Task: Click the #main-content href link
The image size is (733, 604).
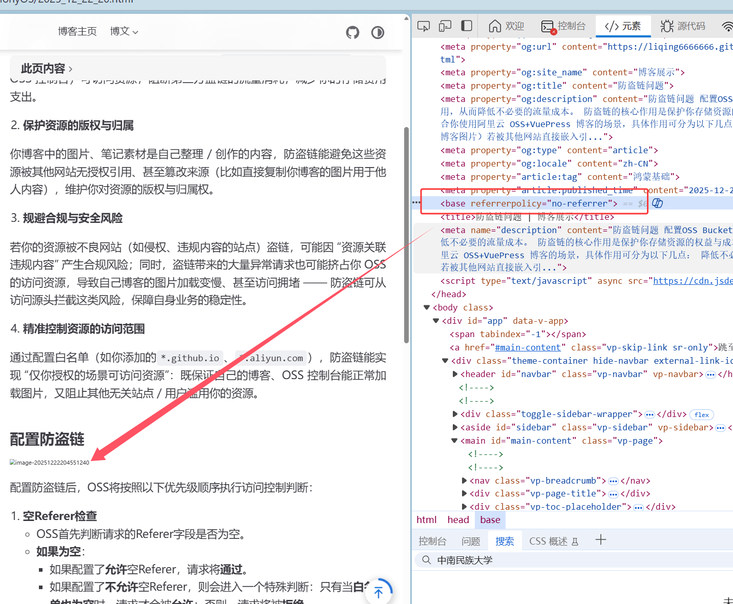Action: (527, 347)
